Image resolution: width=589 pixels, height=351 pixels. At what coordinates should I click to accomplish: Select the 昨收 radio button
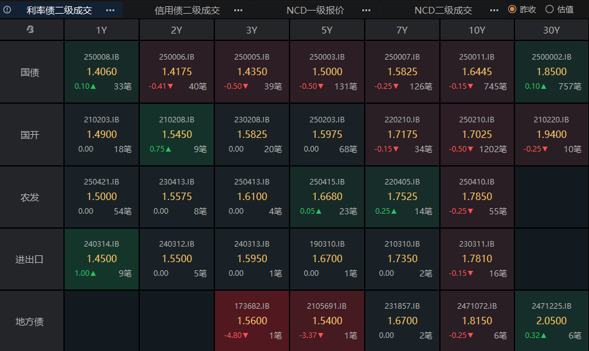(x=512, y=9)
